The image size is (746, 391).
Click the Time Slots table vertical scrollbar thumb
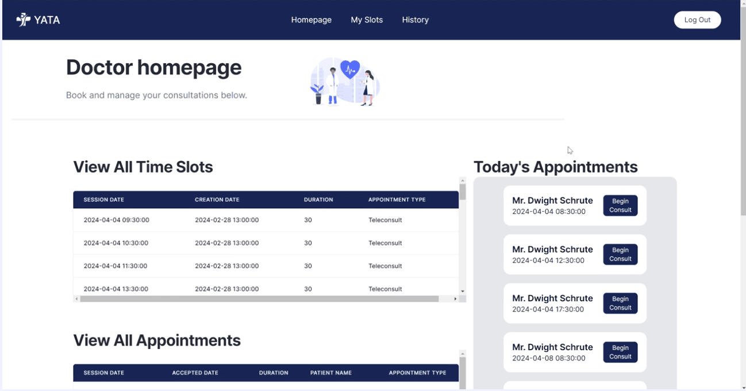463,192
